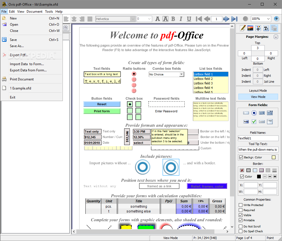Click the justify text icon

point(90,19)
